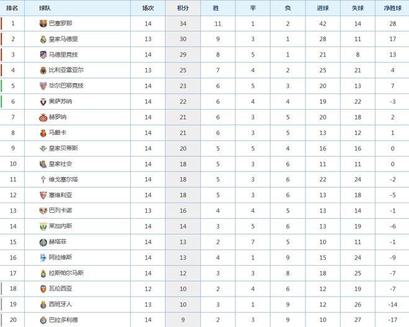The image size is (409, 327).
Task: Click the Atlético Madrid crest icon
Action: click(x=43, y=54)
